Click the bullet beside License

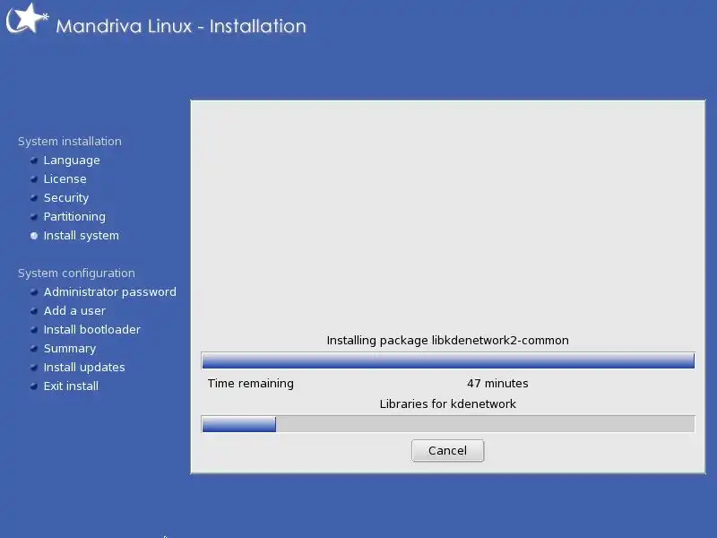34,179
